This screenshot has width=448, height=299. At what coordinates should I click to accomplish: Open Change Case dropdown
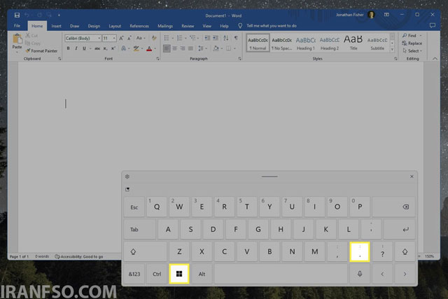141,38
